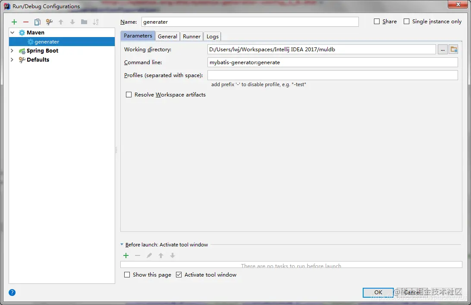This screenshot has width=471, height=305.
Task: Switch to the General tab
Action: (x=167, y=36)
